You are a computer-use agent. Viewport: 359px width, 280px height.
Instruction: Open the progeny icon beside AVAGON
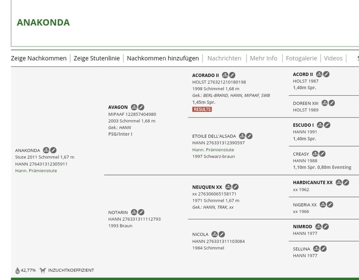click(x=134, y=107)
